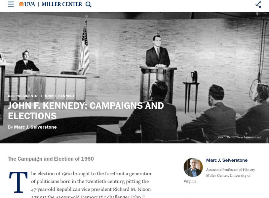Click the page title 'John F. Kennedy: Campaigns and Elections'

click(86, 111)
